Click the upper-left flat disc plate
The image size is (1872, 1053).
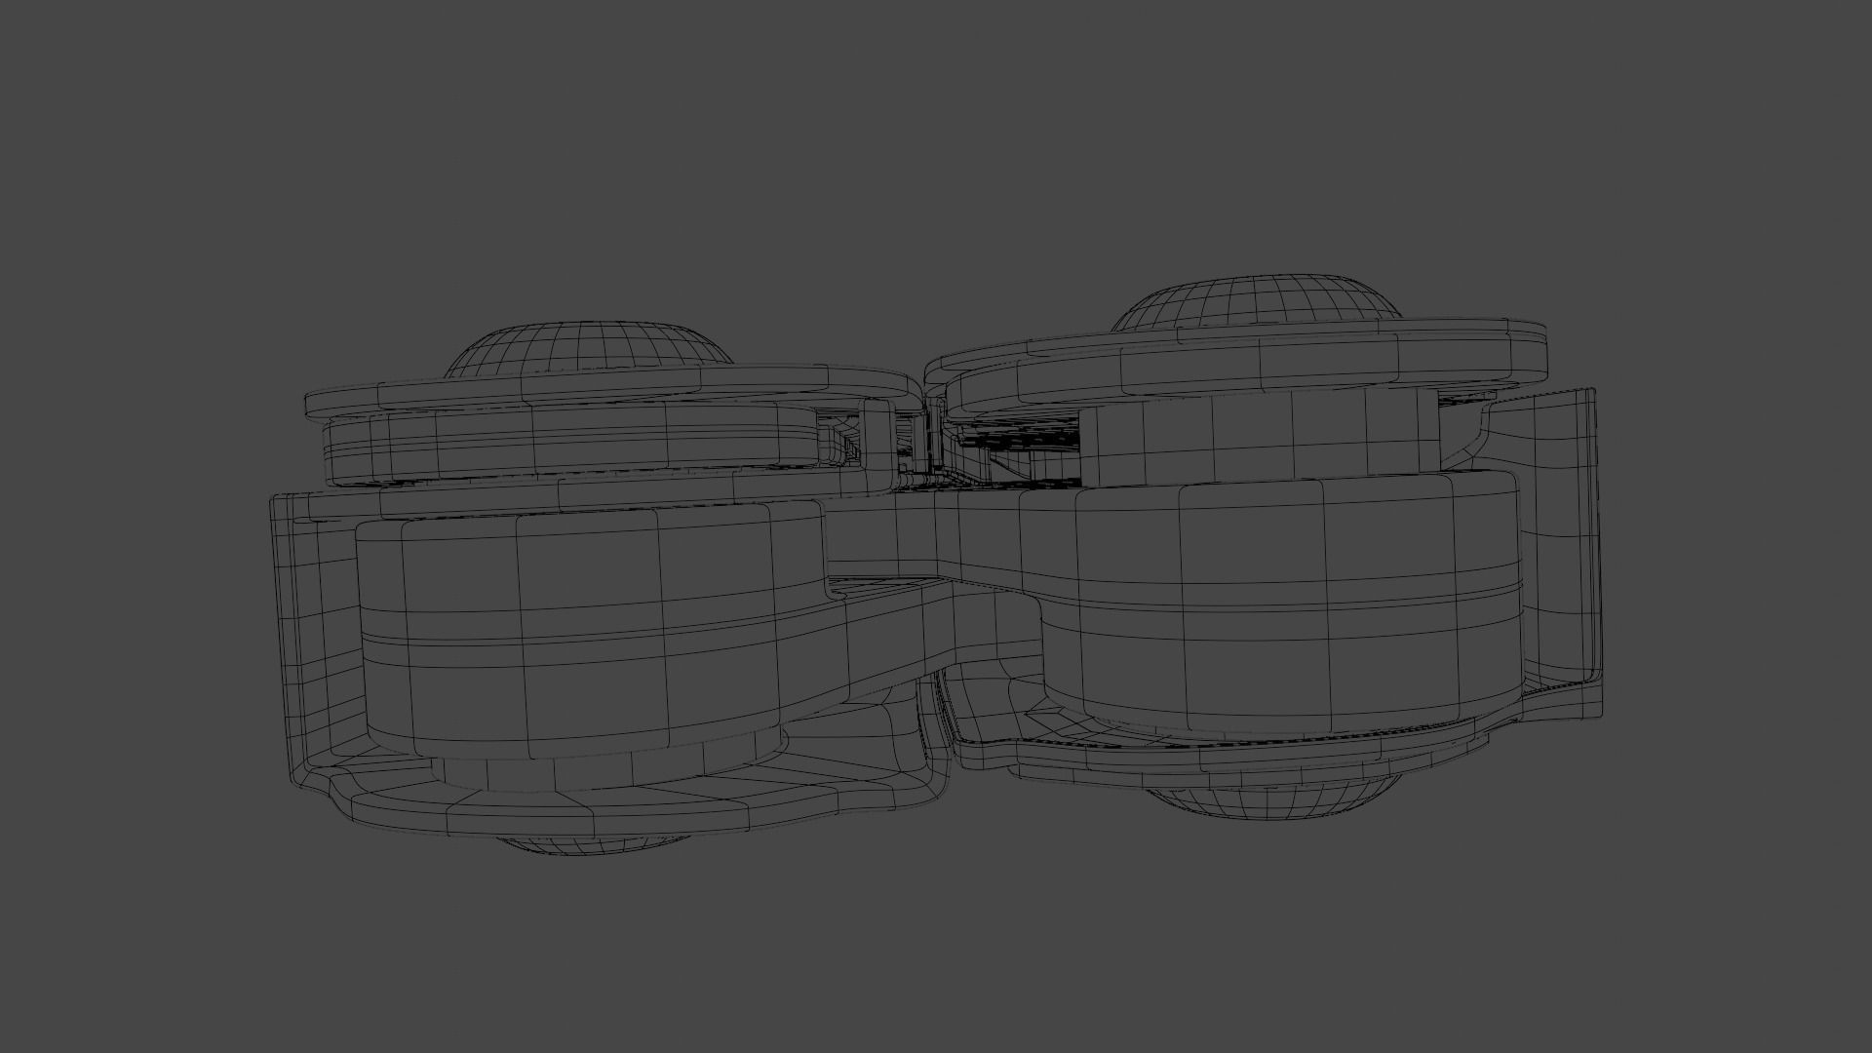[x=604, y=388]
